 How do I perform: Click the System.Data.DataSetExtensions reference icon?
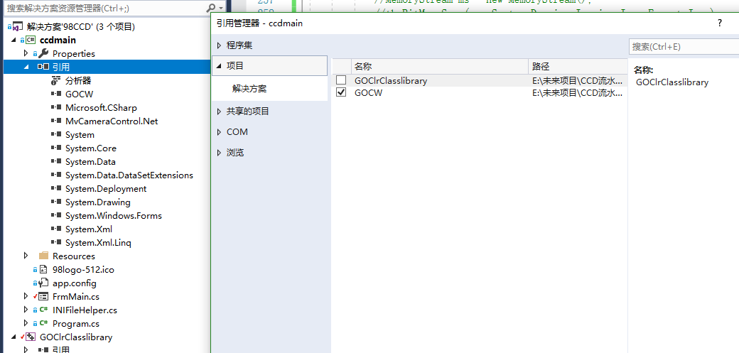click(x=57, y=175)
